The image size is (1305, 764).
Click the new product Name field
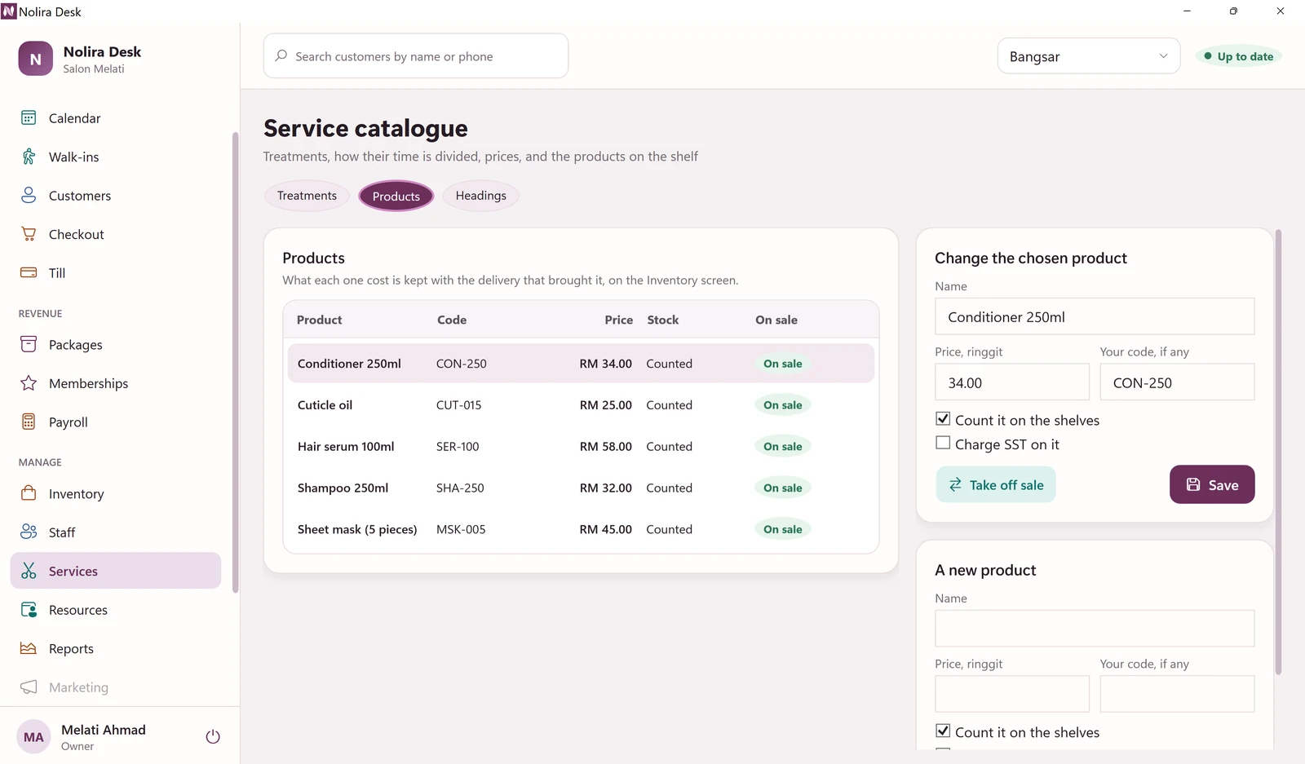[1095, 629]
